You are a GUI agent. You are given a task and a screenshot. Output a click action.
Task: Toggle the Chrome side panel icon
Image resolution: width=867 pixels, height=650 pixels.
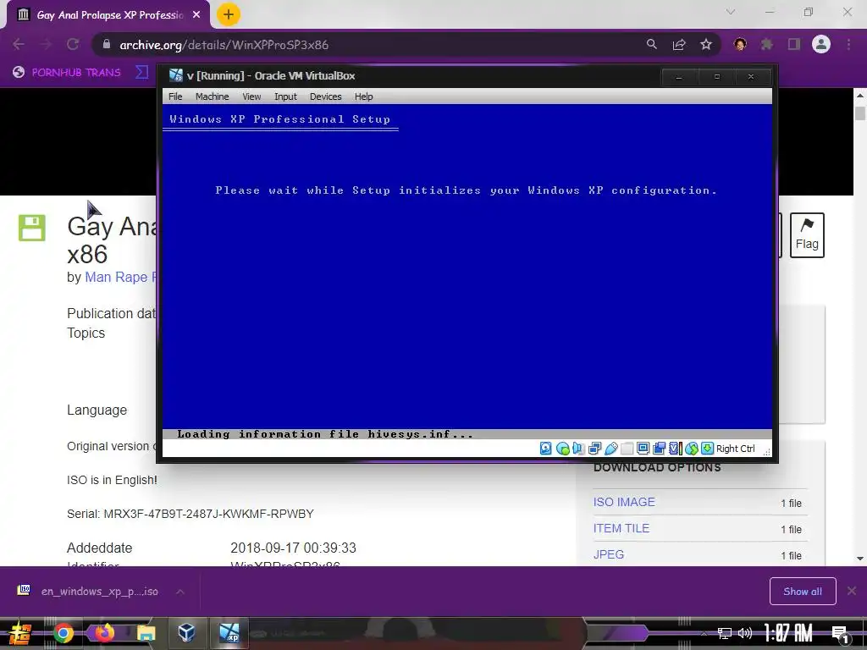794,44
